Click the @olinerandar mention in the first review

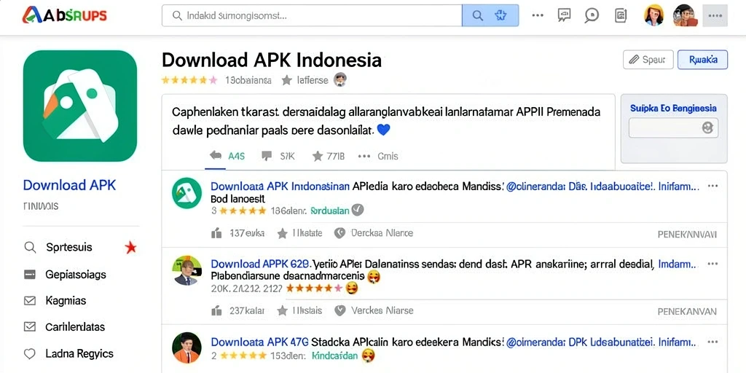pyautogui.click(x=534, y=186)
